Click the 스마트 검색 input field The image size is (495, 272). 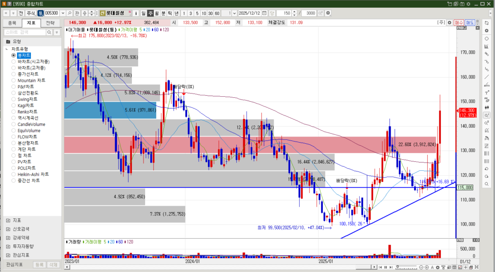click(x=24, y=32)
